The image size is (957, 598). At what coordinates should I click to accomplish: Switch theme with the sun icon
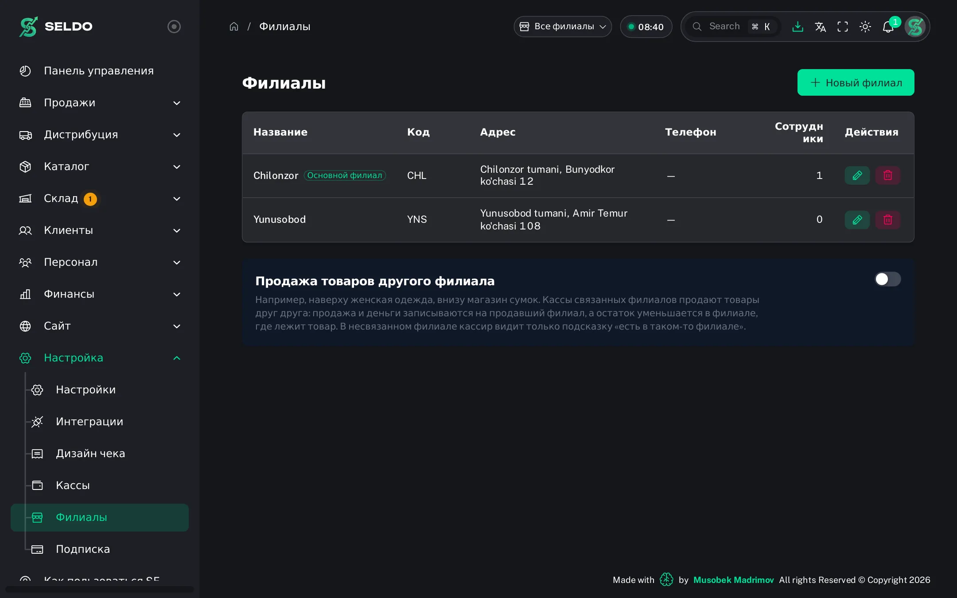tap(865, 27)
